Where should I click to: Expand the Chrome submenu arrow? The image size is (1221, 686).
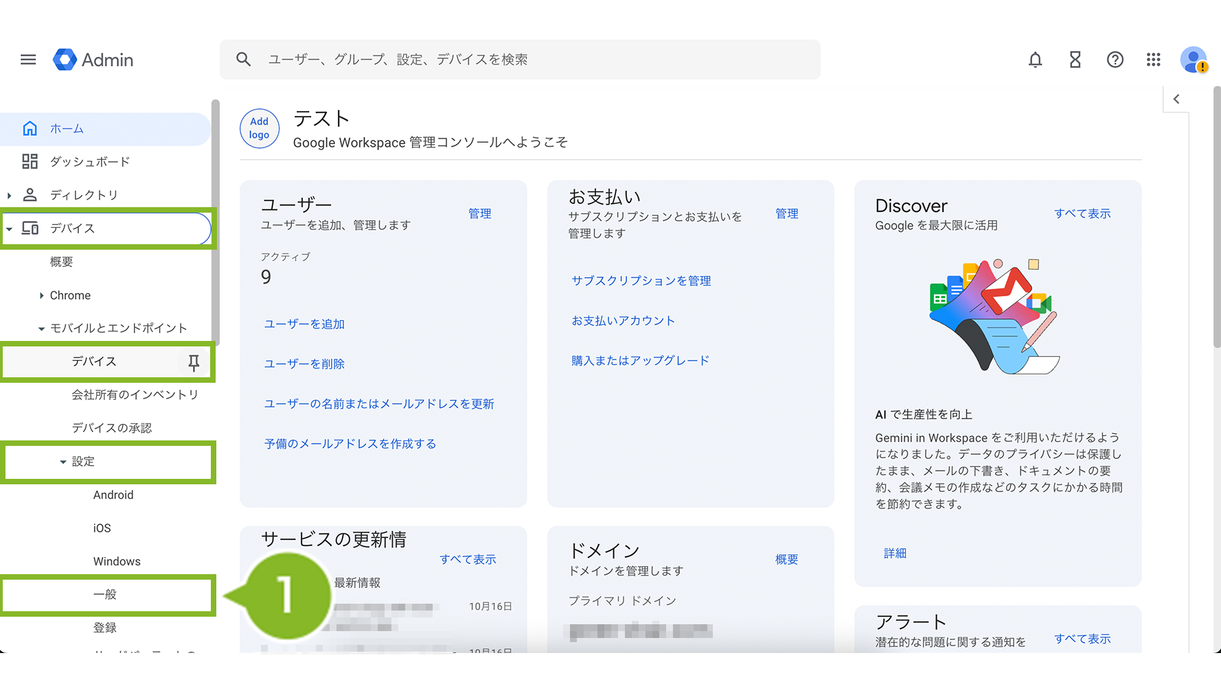pyautogui.click(x=41, y=296)
